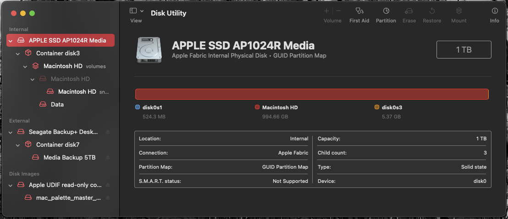The width and height of the screenshot is (508, 219).
Task: Collapse the Macintosh HD volumes group
Action: (x=25, y=66)
